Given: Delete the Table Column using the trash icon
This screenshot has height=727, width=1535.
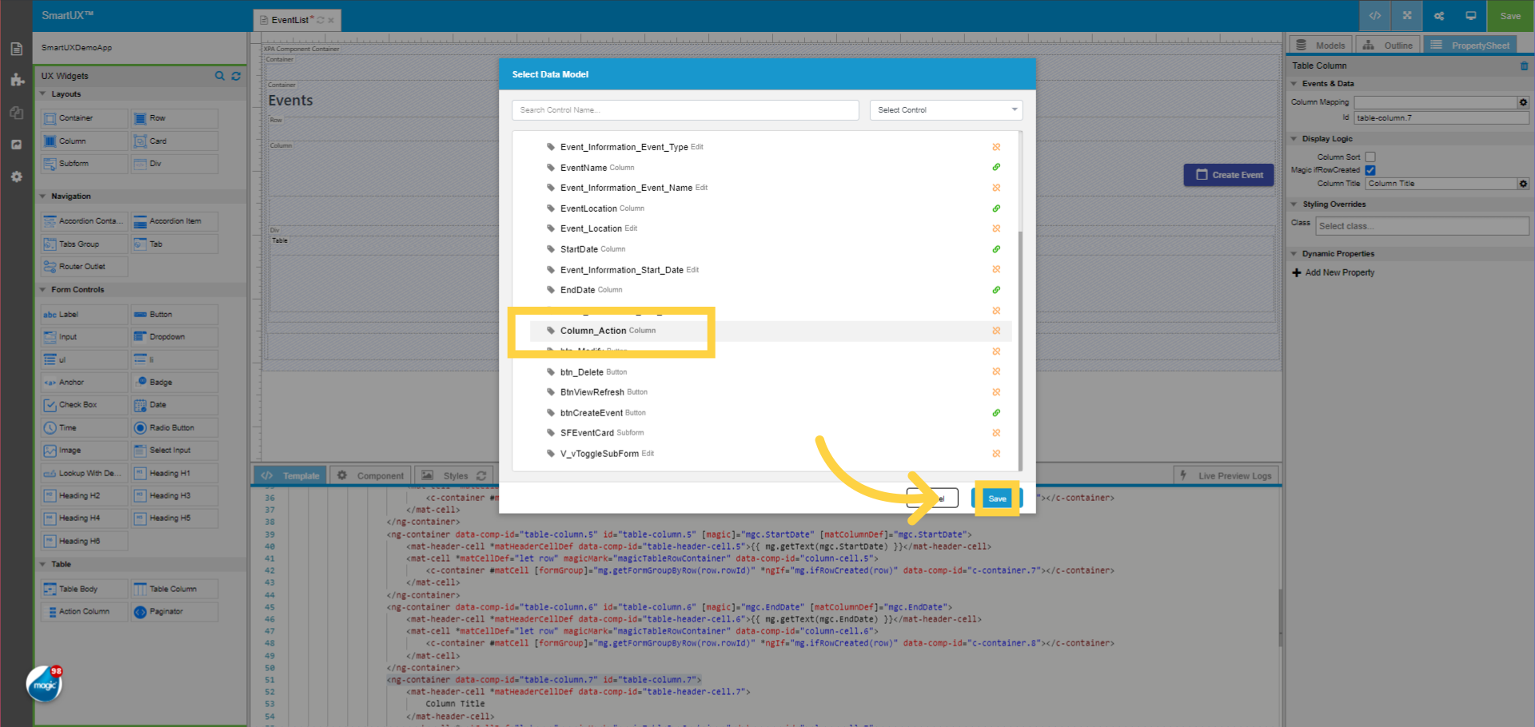Looking at the screenshot, I should (x=1525, y=66).
